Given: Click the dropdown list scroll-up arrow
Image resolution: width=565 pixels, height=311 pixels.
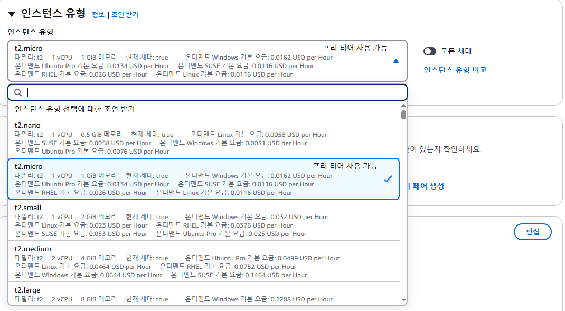Looking at the screenshot, I should pyautogui.click(x=403, y=106).
